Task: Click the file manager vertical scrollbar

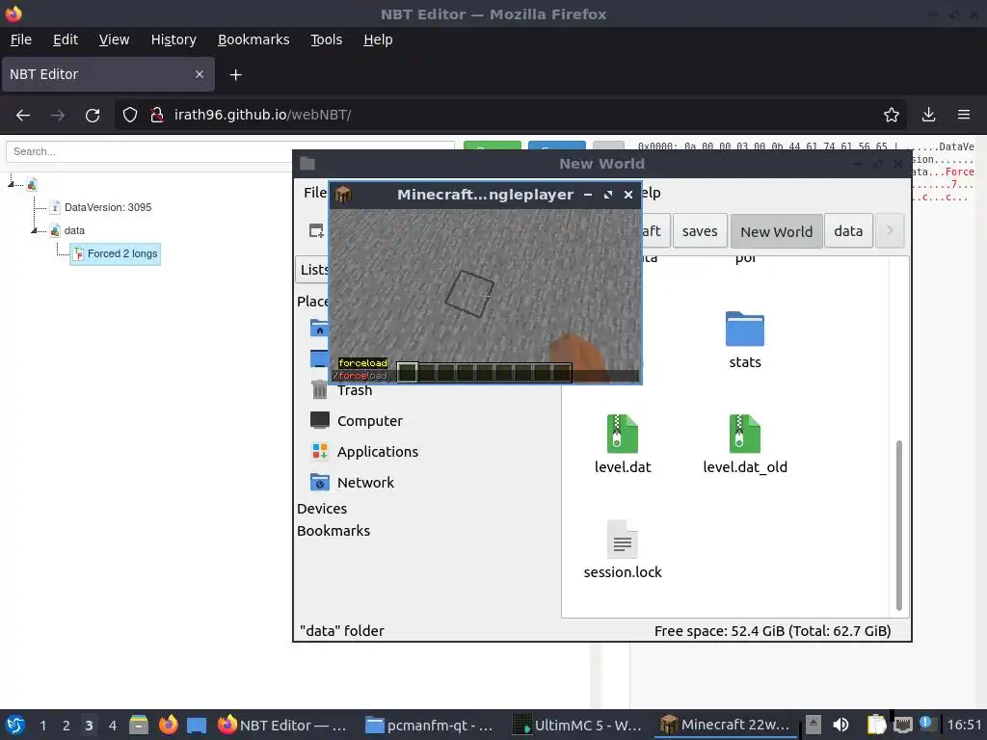Action: (x=899, y=525)
